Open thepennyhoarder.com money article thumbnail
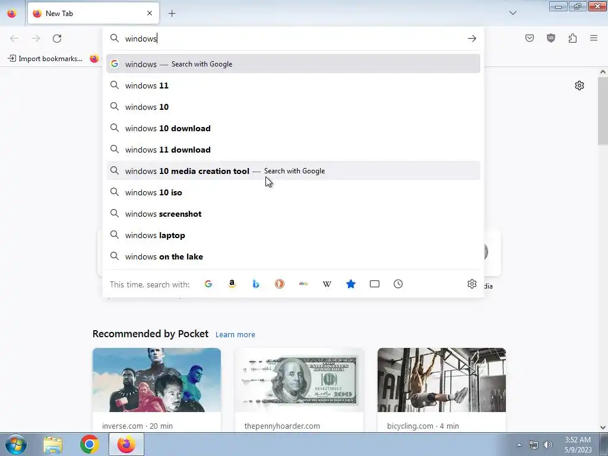The height and width of the screenshot is (456, 608). pos(299,380)
